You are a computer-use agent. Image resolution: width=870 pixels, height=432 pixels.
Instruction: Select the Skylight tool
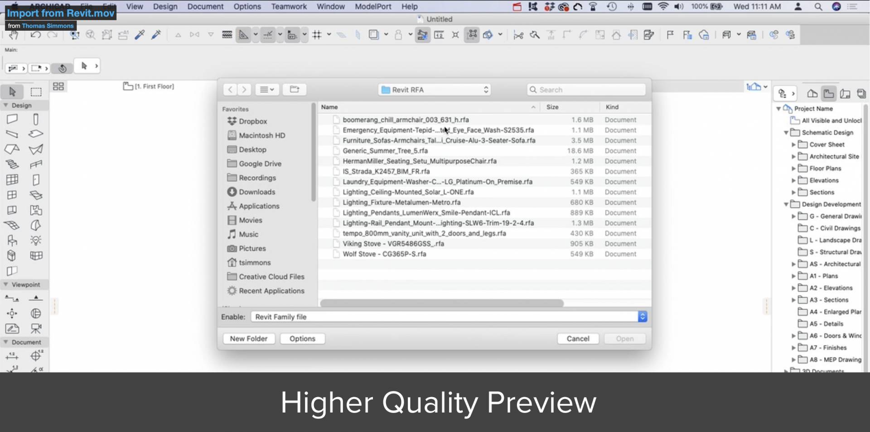pyautogui.click(x=36, y=195)
